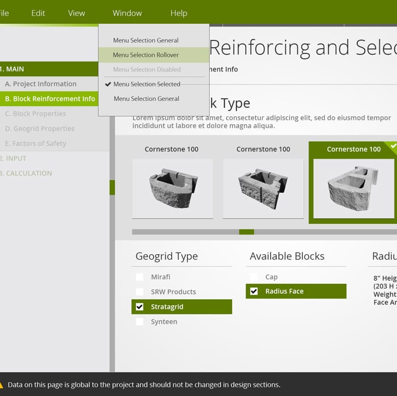397x396 pixels.
Task: Click the selected Cornerstone 100 block card
Action: pos(353,182)
